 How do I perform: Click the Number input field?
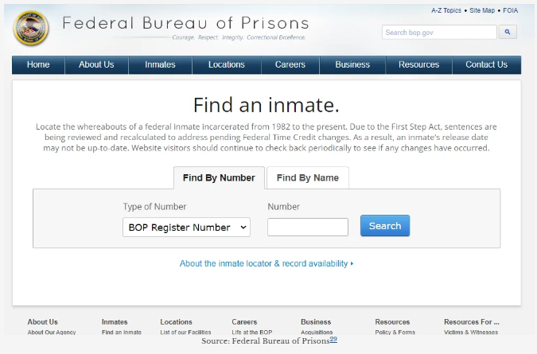(x=308, y=228)
